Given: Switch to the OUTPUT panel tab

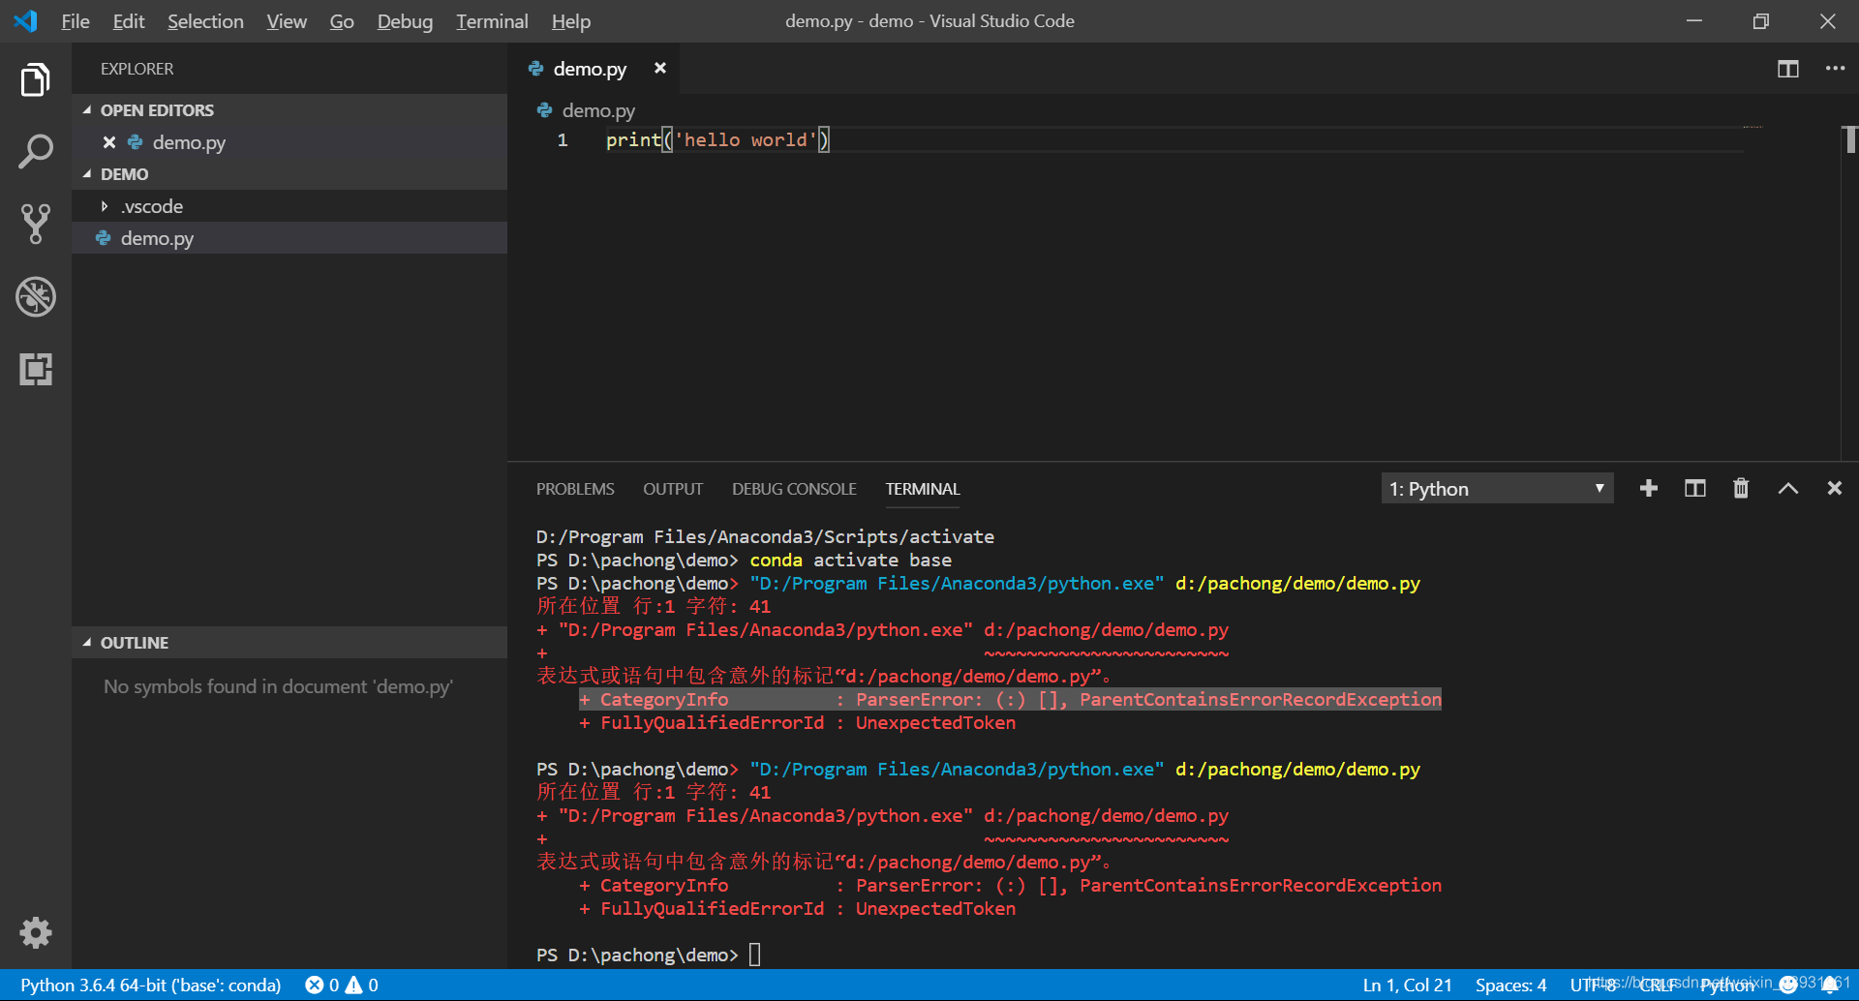Looking at the screenshot, I should coord(673,489).
